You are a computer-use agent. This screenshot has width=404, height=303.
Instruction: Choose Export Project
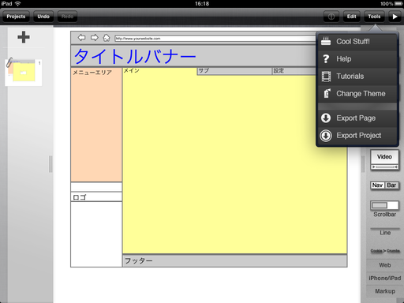click(357, 136)
